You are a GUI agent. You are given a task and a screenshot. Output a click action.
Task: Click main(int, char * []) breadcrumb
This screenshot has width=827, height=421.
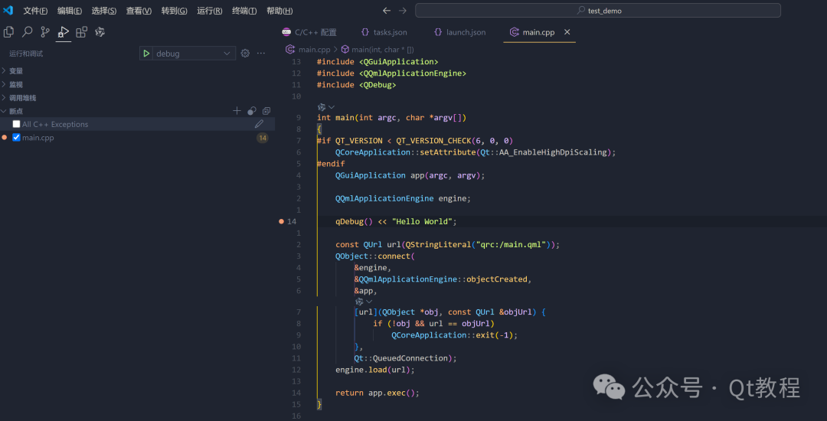click(x=382, y=50)
